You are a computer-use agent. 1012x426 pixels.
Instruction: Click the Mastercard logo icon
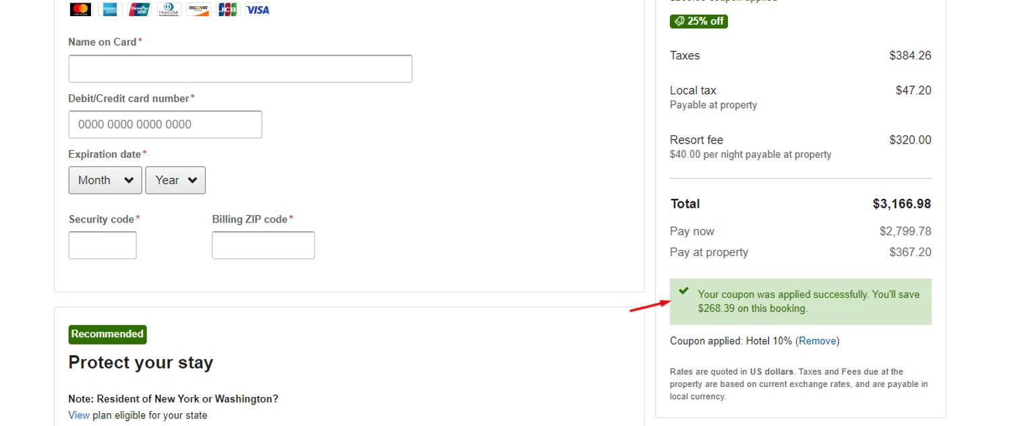click(80, 9)
